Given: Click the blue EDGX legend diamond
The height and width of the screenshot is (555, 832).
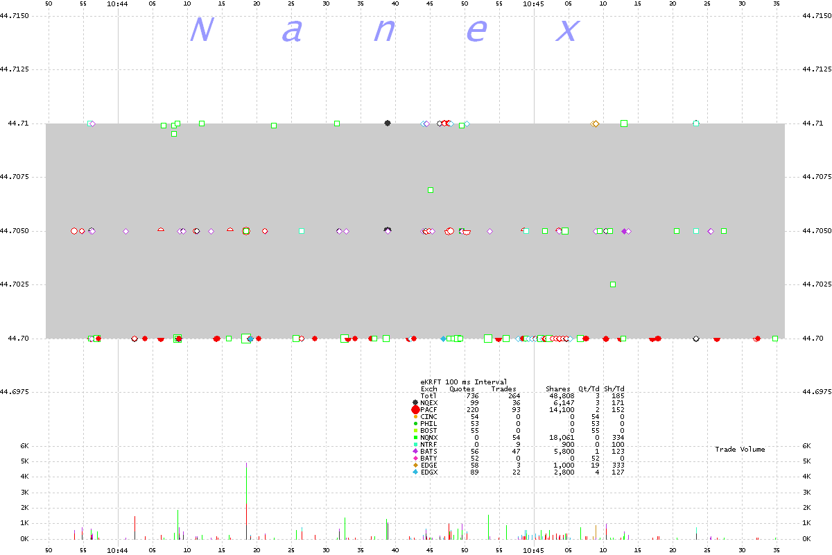Looking at the screenshot, I should [415, 472].
